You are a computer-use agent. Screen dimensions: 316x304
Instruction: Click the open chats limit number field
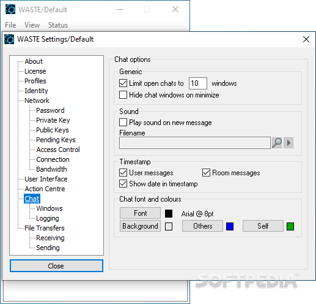point(198,83)
